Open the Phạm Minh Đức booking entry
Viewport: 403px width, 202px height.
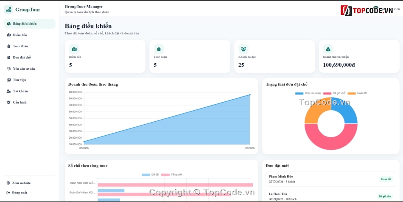point(331,179)
